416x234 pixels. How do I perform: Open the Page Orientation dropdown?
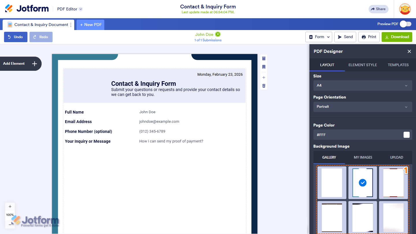363,107
